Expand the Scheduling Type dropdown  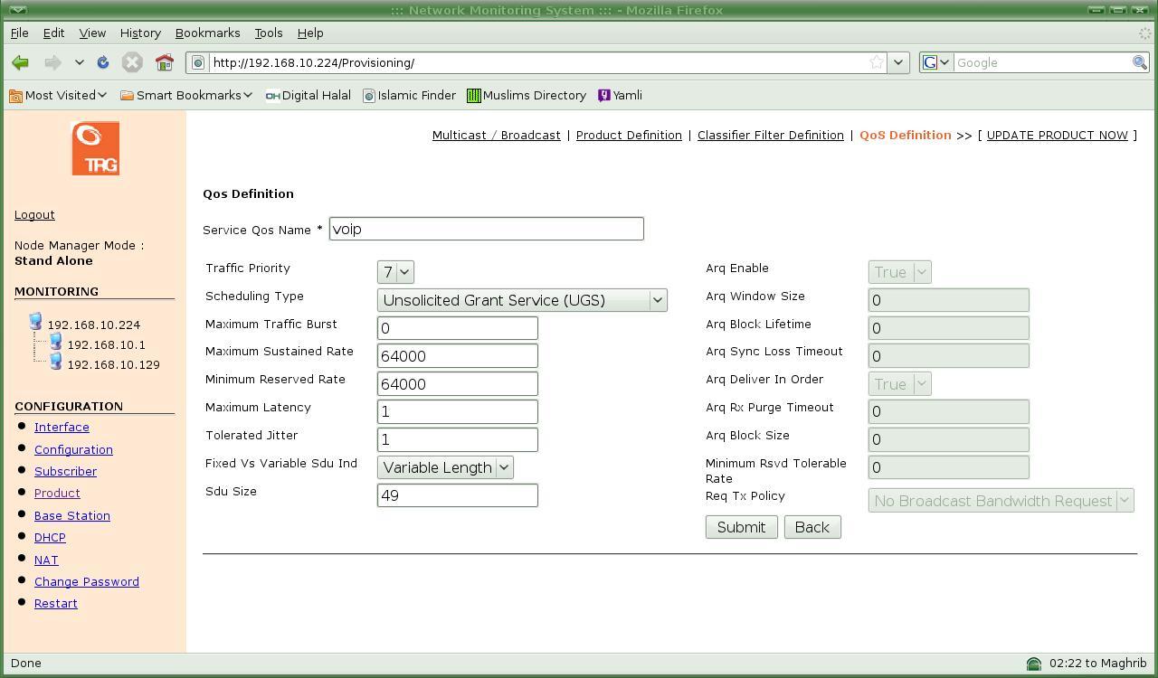coord(522,300)
